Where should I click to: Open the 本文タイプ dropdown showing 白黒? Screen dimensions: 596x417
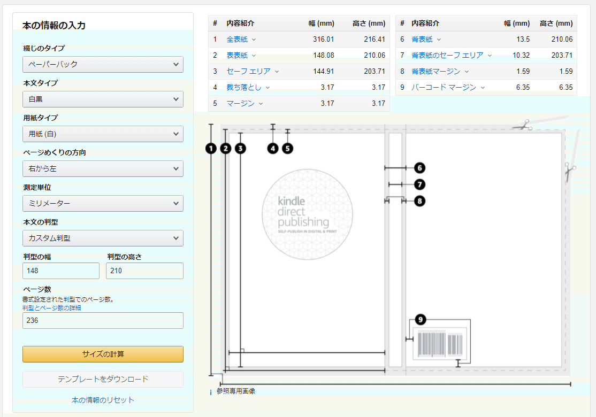[103, 99]
